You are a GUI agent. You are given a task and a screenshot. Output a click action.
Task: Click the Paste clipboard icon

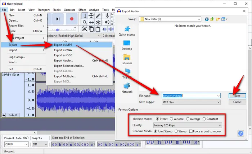click(x=98, y=29)
